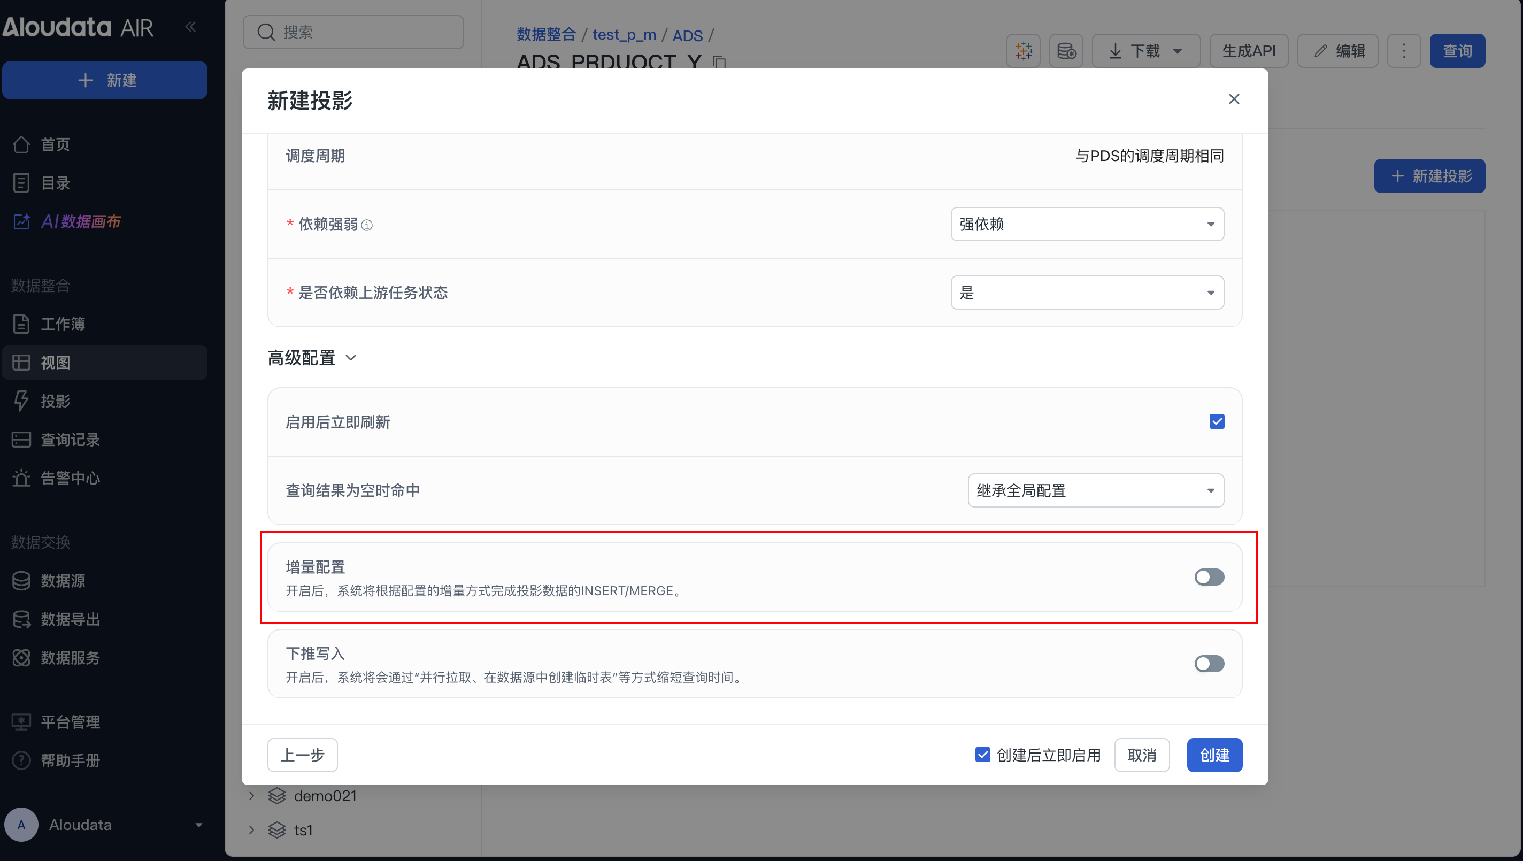Click the question mark icon beside 帮助手册
The height and width of the screenshot is (861, 1523).
[21, 760]
